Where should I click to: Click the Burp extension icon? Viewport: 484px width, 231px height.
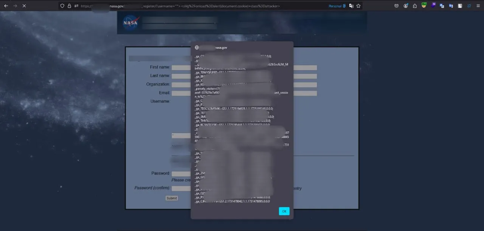click(424, 6)
